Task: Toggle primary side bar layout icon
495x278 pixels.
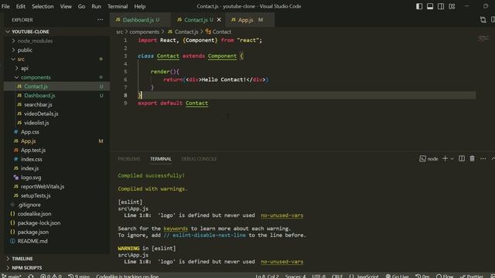Action: [x=419, y=6]
